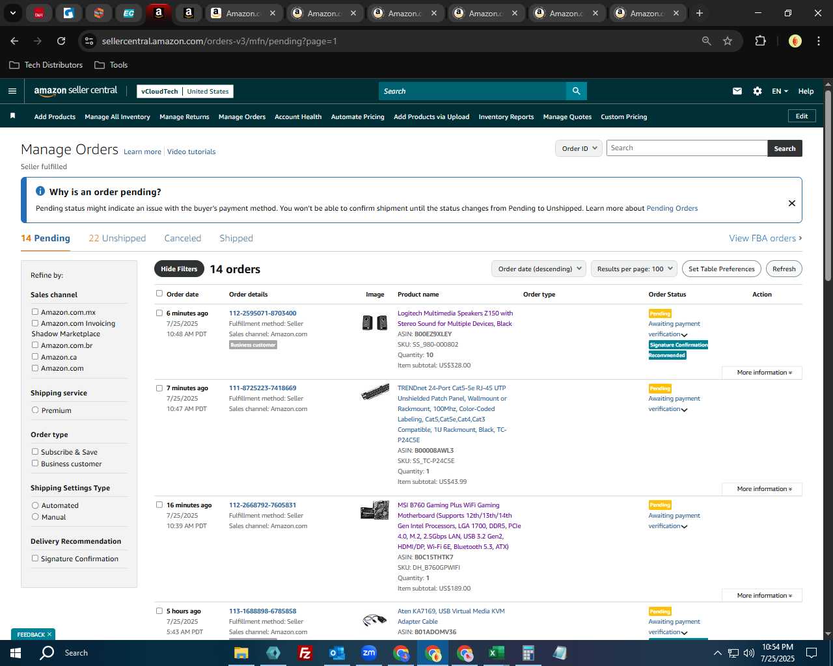This screenshot has height=666, width=833.
Task: Click Logitech speakers product thumbnail
Action: coord(375,322)
